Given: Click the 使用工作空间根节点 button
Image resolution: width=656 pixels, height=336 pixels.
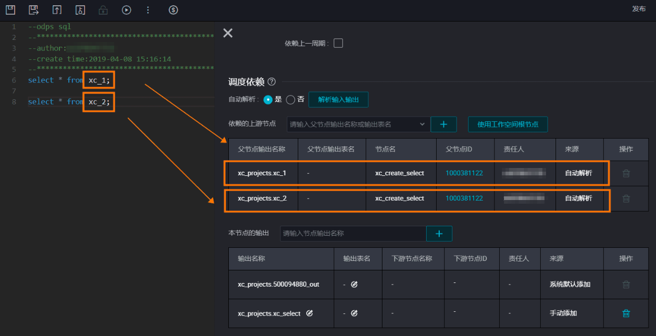Looking at the screenshot, I should pyautogui.click(x=508, y=124).
